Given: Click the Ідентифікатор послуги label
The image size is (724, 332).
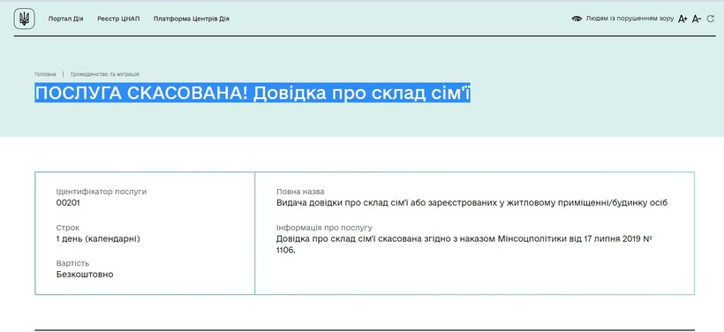Looking at the screenshot, I should point(102,192).
